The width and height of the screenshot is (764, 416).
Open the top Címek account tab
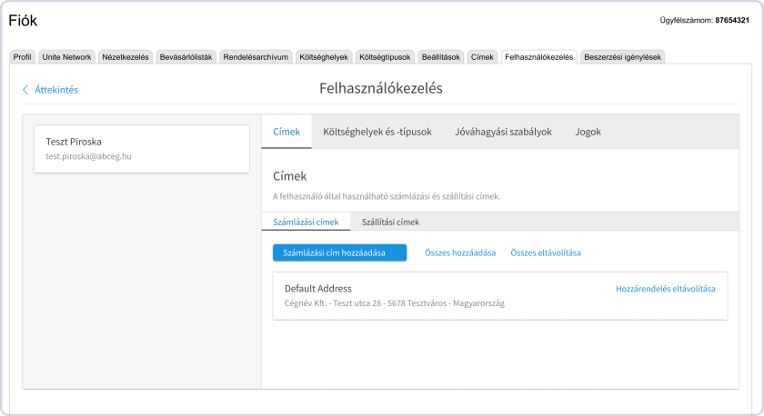[x=482, y=57]
